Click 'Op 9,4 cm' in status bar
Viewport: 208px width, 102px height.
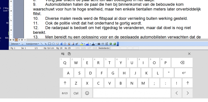pos(49,48)
